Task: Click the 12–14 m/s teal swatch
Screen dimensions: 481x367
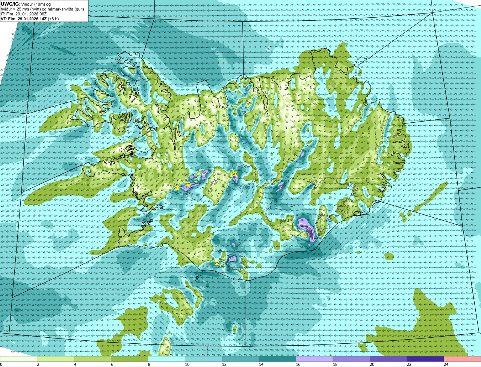Action: click(240, 359)
